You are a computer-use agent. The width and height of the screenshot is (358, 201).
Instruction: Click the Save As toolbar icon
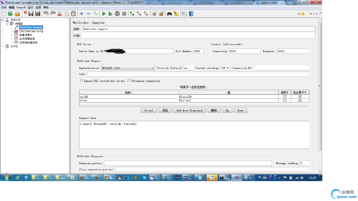pyautogui.click(x=38, y=14)
